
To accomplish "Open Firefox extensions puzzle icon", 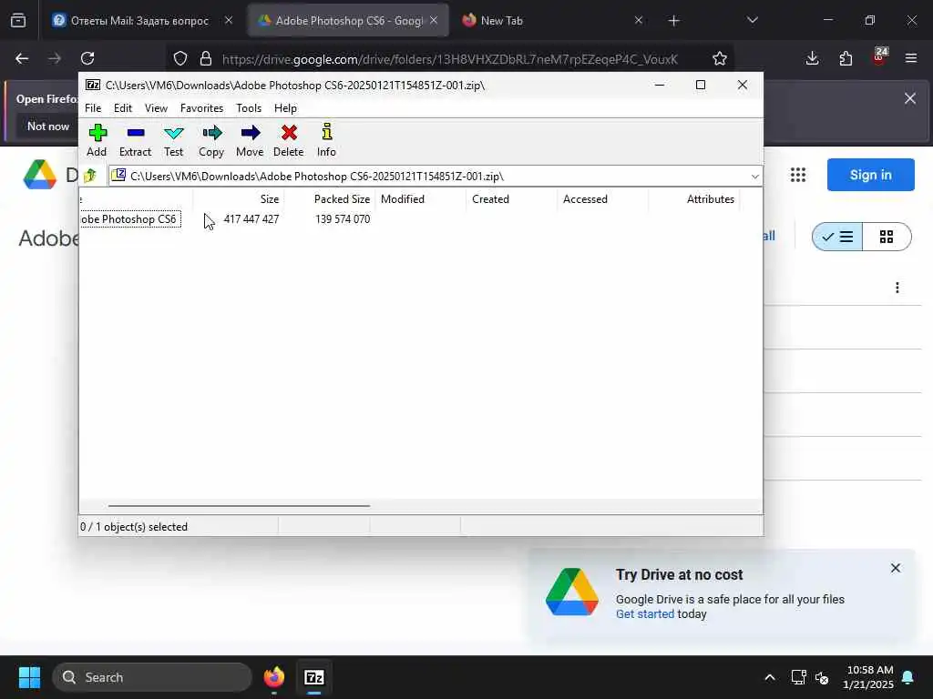I will [846, 58].
